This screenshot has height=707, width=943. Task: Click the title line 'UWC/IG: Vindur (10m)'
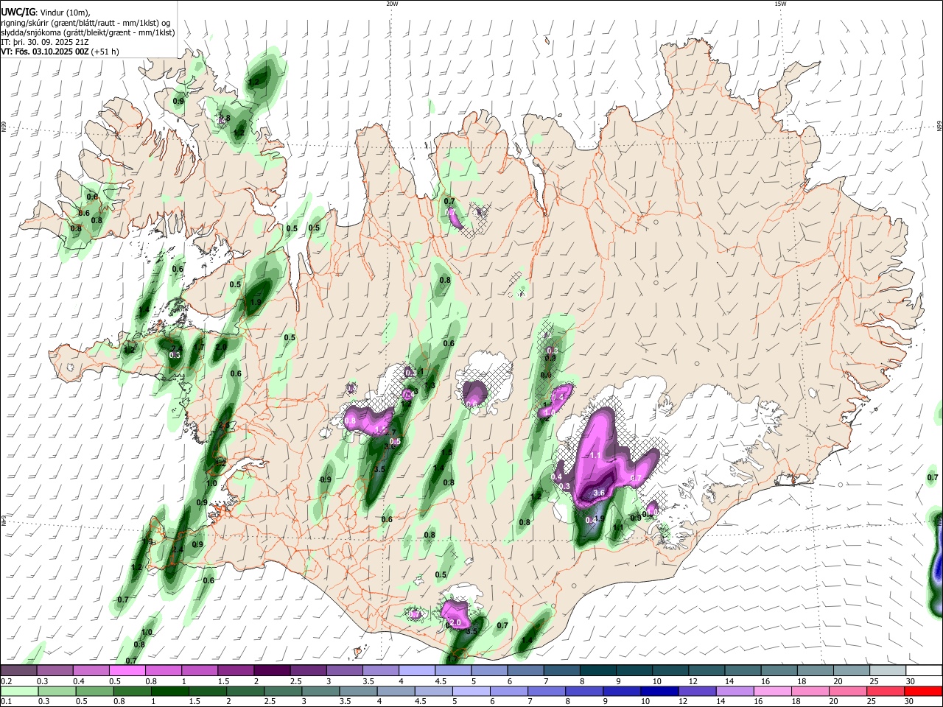pyautogui.click(x=46, y=13)
